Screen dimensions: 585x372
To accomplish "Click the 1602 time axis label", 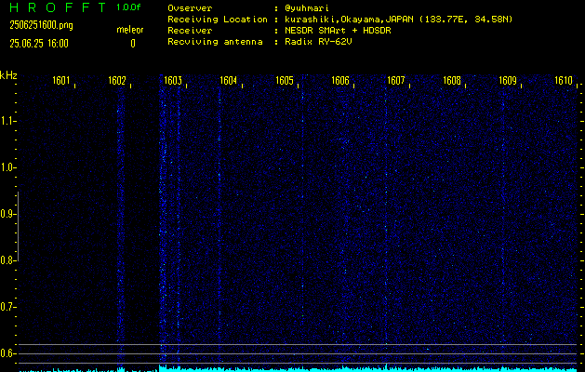I will pyautogui.click(x=117, y=80).
